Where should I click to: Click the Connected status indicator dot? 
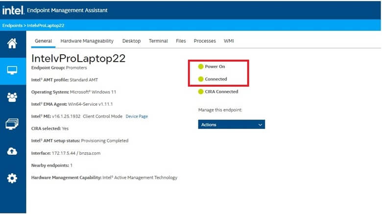coord(201,79)
